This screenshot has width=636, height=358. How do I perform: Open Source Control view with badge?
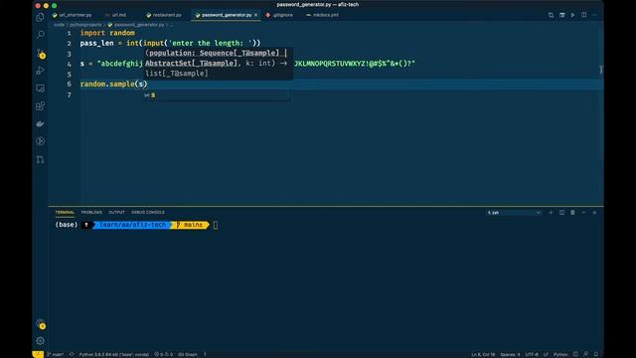click(40, 53)
